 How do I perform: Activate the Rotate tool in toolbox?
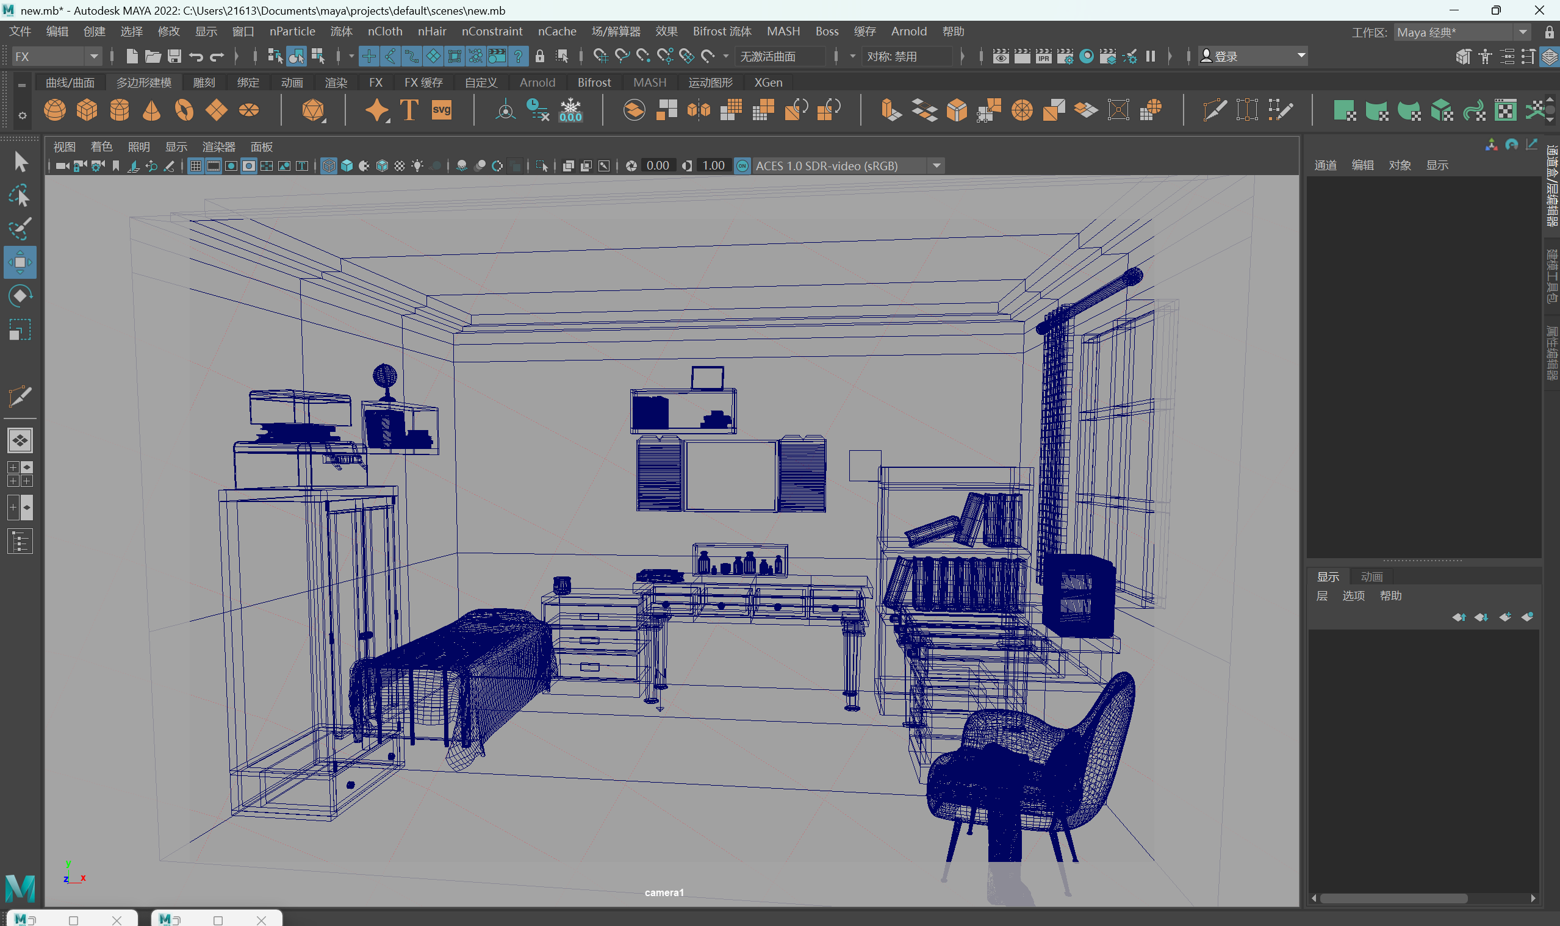click(20, 296)
